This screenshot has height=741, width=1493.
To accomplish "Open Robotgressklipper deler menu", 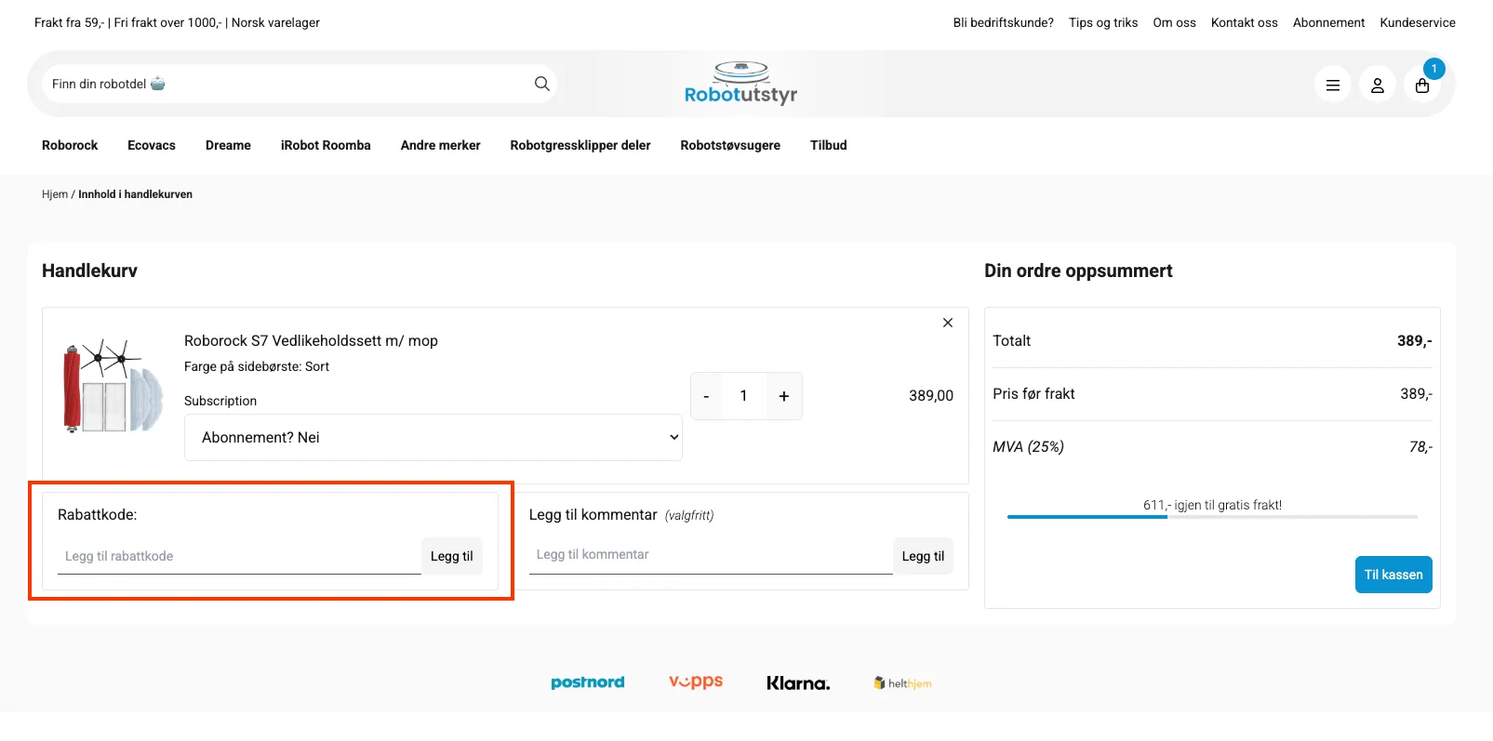I will (x=580, y=145).
